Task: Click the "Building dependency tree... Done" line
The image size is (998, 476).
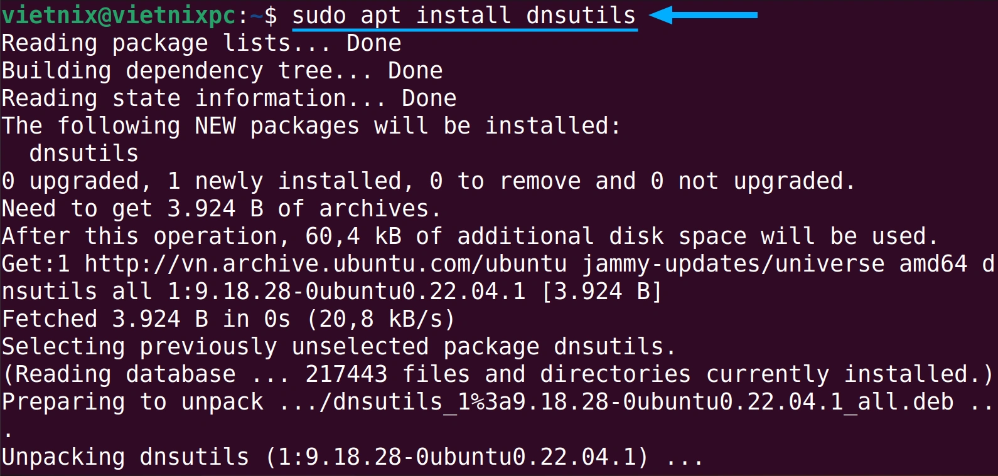Action: [x=222, y=71]
